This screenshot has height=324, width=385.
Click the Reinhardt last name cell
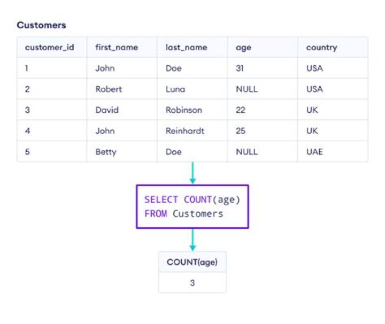click(x=185, y=131)
